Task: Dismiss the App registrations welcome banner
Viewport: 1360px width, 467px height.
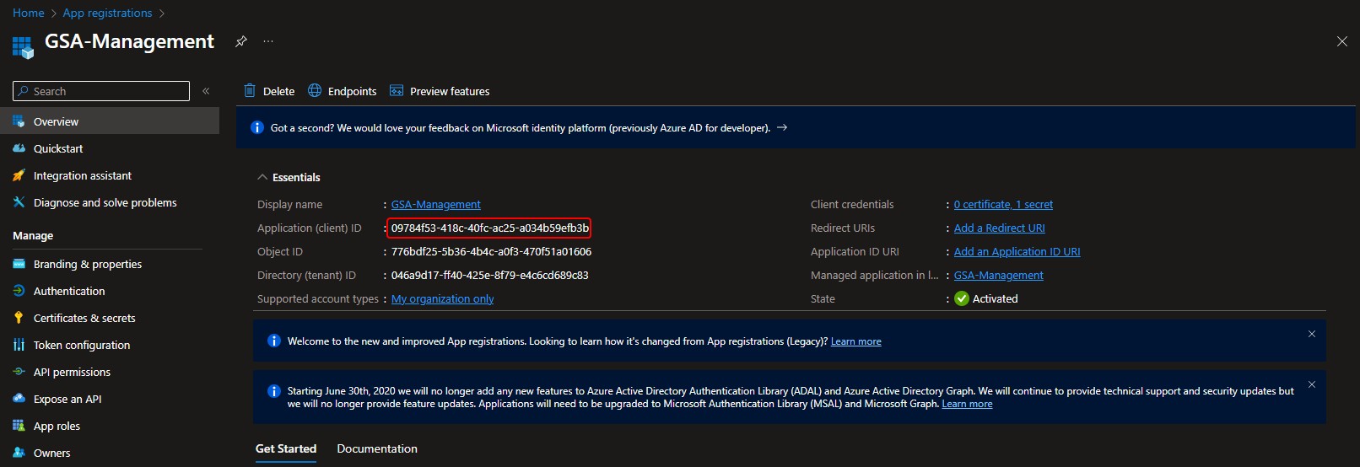Action: click(x=1312, y=334)
